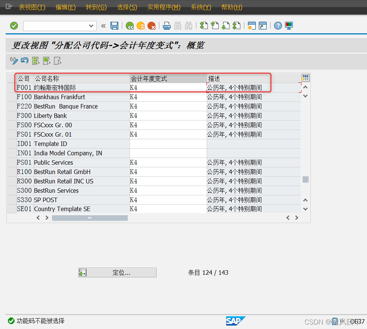Viewport: 367px width, 329px height.
Task: Open the 编辑(E) menu
Action: click(66, 7)
